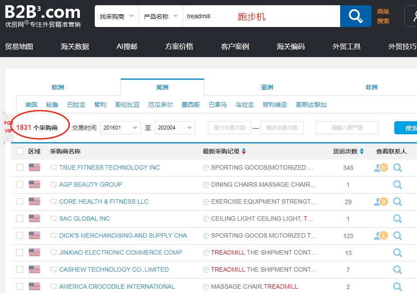417x293 pixels.
Task: Open the 201601 start date dropdown
Action: (x=121, y=128)
